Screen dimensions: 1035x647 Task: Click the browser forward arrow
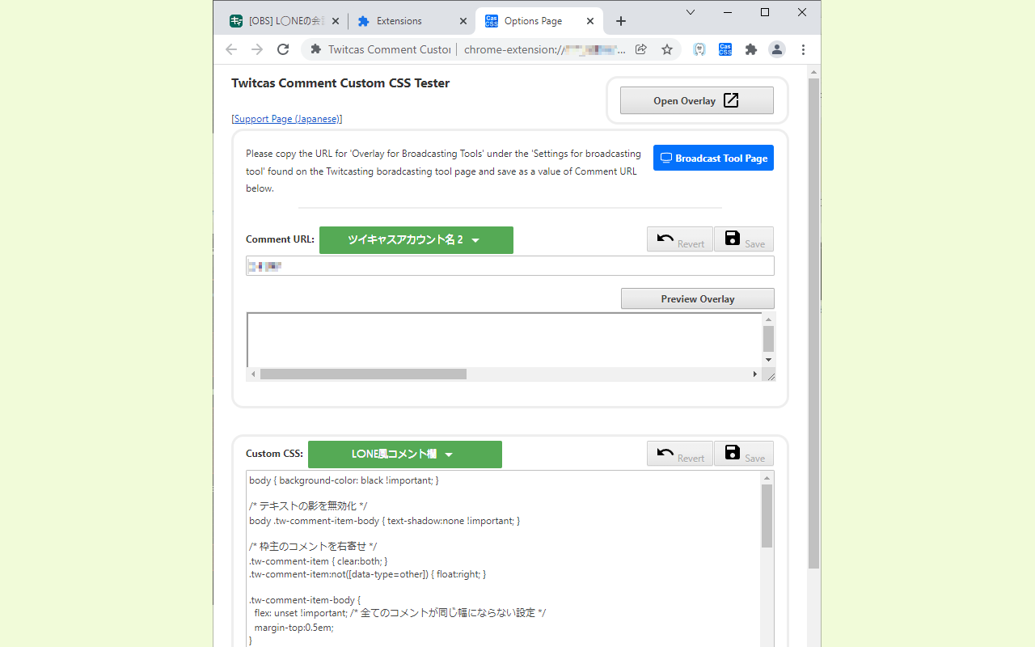[x=257, y=49]
